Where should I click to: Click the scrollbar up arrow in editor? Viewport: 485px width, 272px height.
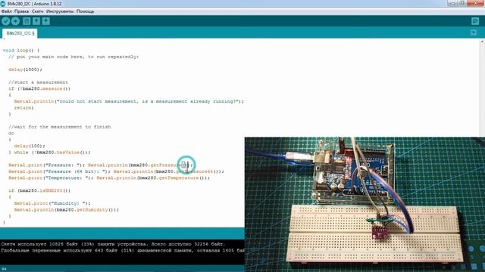482,42
